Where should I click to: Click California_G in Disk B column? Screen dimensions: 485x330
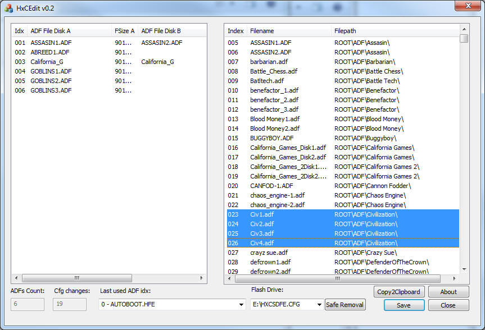point(157,62)
